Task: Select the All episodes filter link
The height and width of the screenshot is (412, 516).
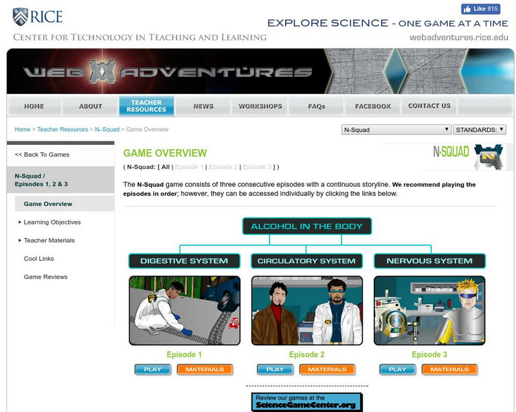Action: [166, 167]
